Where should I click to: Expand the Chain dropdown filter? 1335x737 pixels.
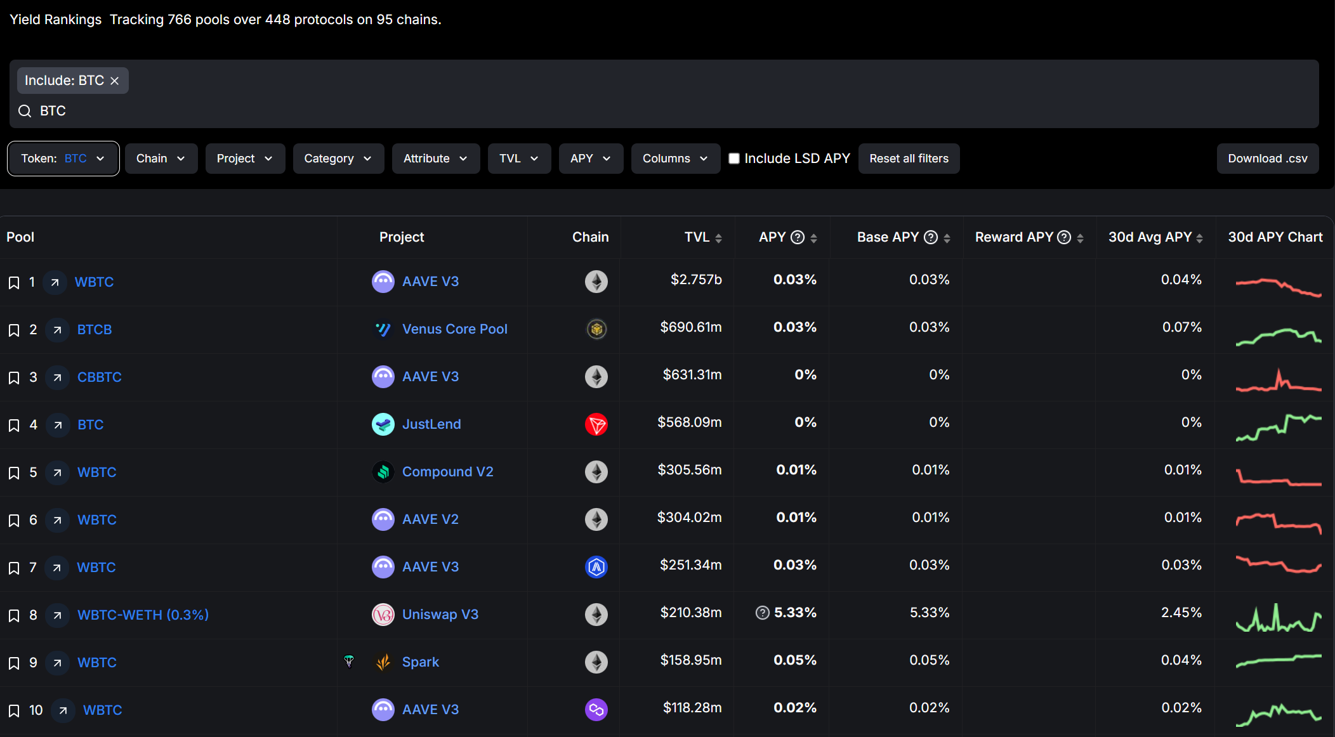[x=161, y=158]
